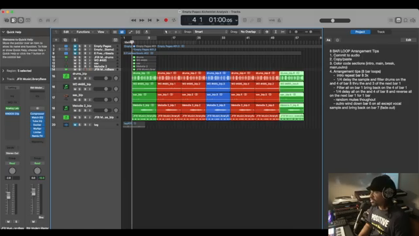Open the Limiter plugin on master strip
The width and height of the screenshot is (419, 236).
pyautogui.click(x=37, y=132)
